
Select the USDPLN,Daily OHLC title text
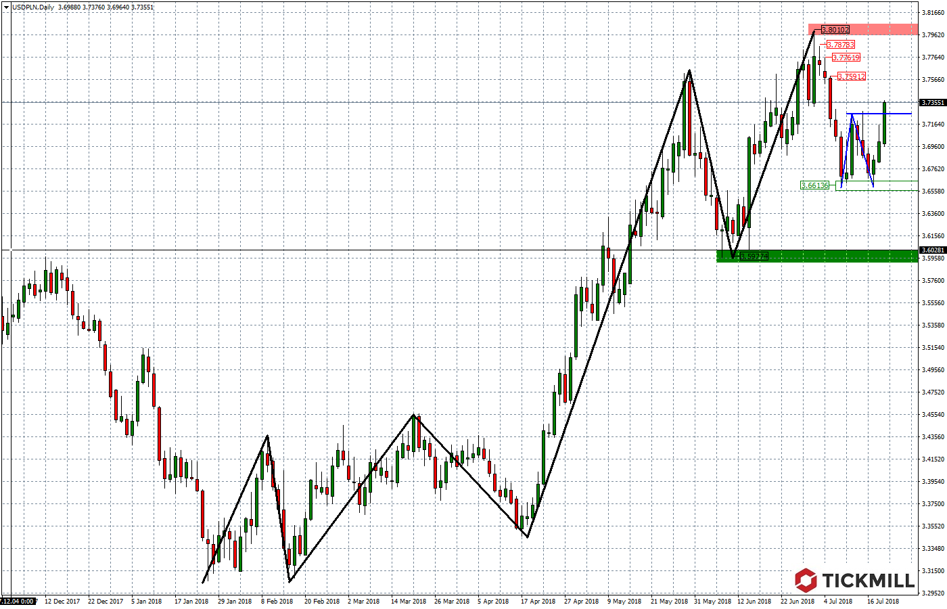pos(83,7)
